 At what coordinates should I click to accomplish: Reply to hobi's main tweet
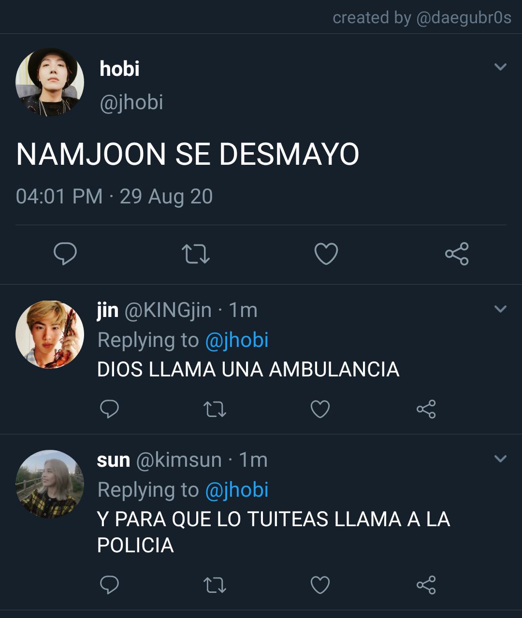click(x=65, y=254)
